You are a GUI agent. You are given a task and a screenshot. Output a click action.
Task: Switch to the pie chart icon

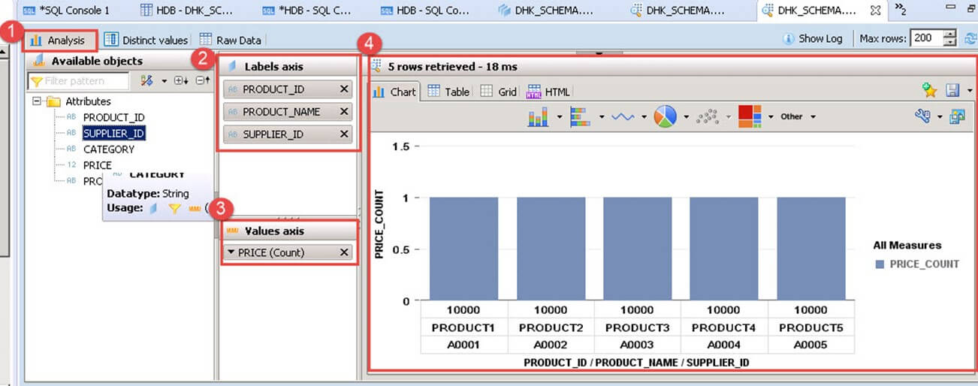(665, 116)
